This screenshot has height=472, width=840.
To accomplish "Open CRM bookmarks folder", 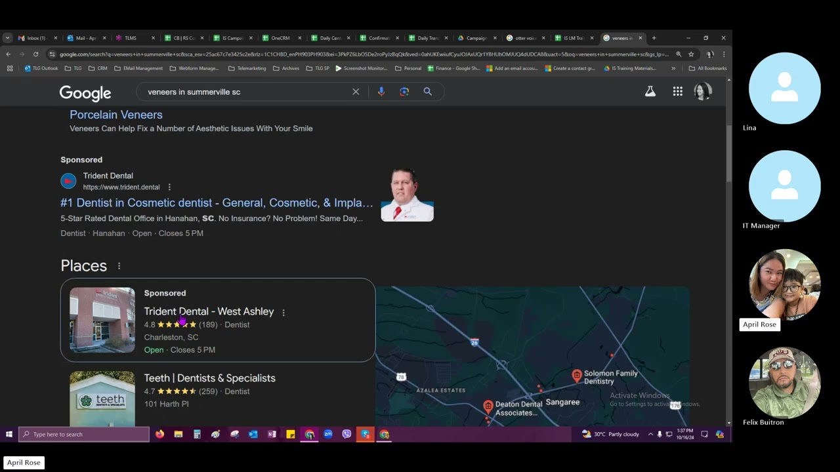I will pos(98,68).
